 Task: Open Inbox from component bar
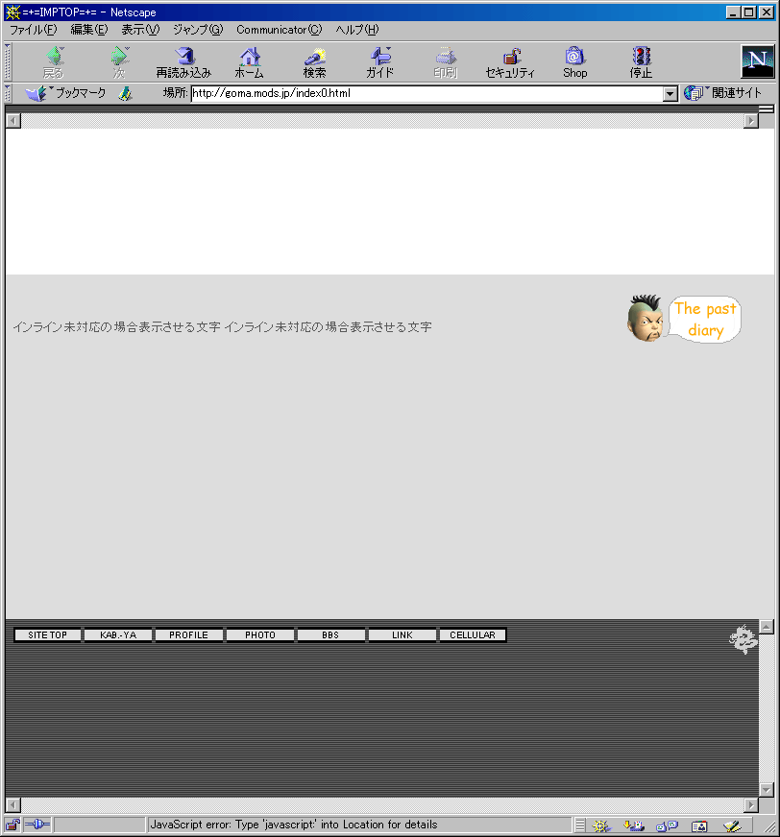(x=634, y=825)
